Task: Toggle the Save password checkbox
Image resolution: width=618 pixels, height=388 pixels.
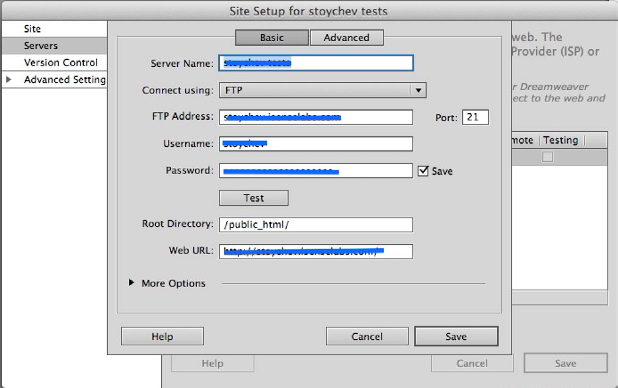Action: pyautogui.click(x=423, y=170)
